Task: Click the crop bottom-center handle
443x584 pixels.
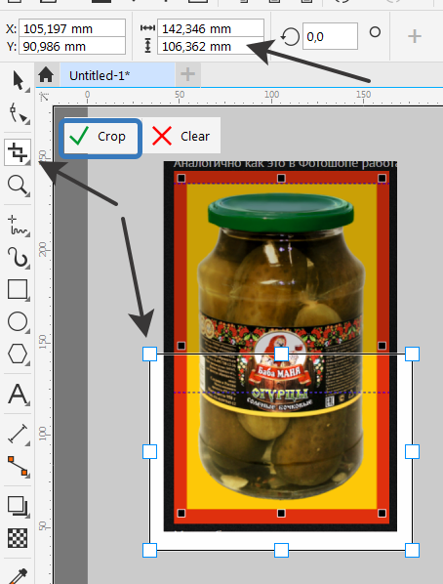Action: pyautogui.click(x=281, y=550)
